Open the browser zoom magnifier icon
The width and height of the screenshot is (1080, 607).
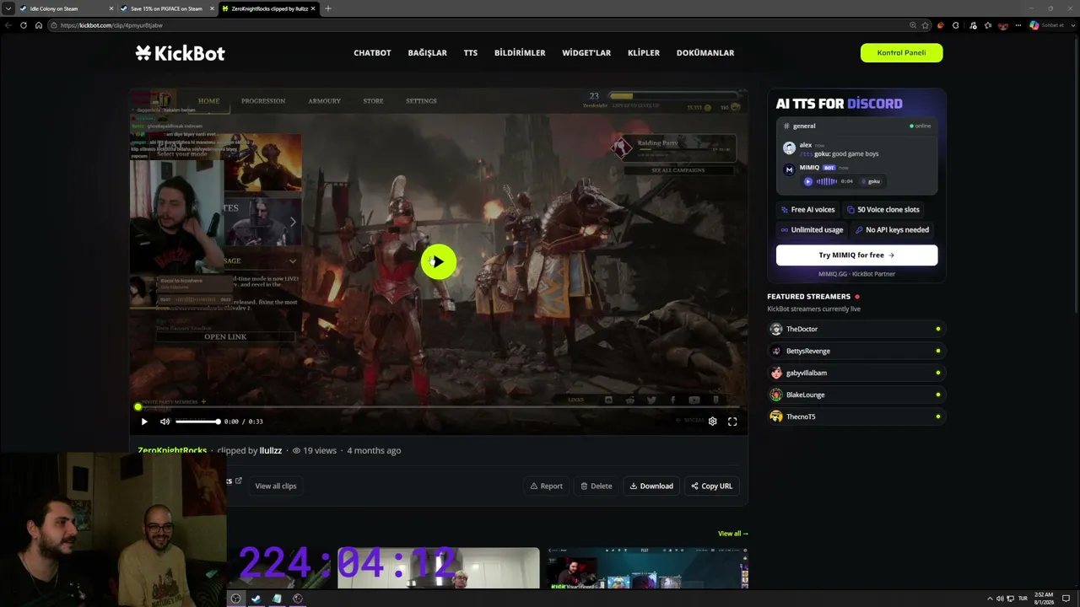coord(913,25)
